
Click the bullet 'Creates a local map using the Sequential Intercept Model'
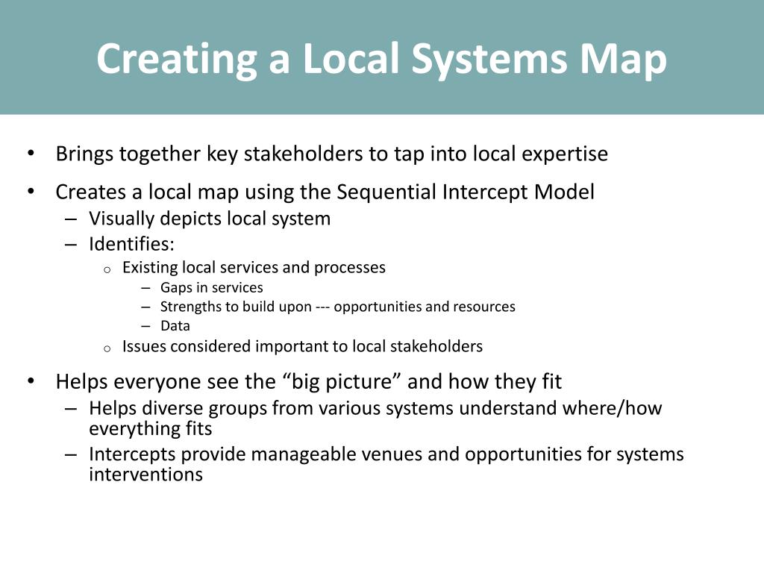(325, 192)
